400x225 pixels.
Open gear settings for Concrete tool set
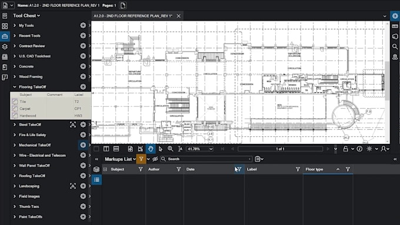click(83, 66)
